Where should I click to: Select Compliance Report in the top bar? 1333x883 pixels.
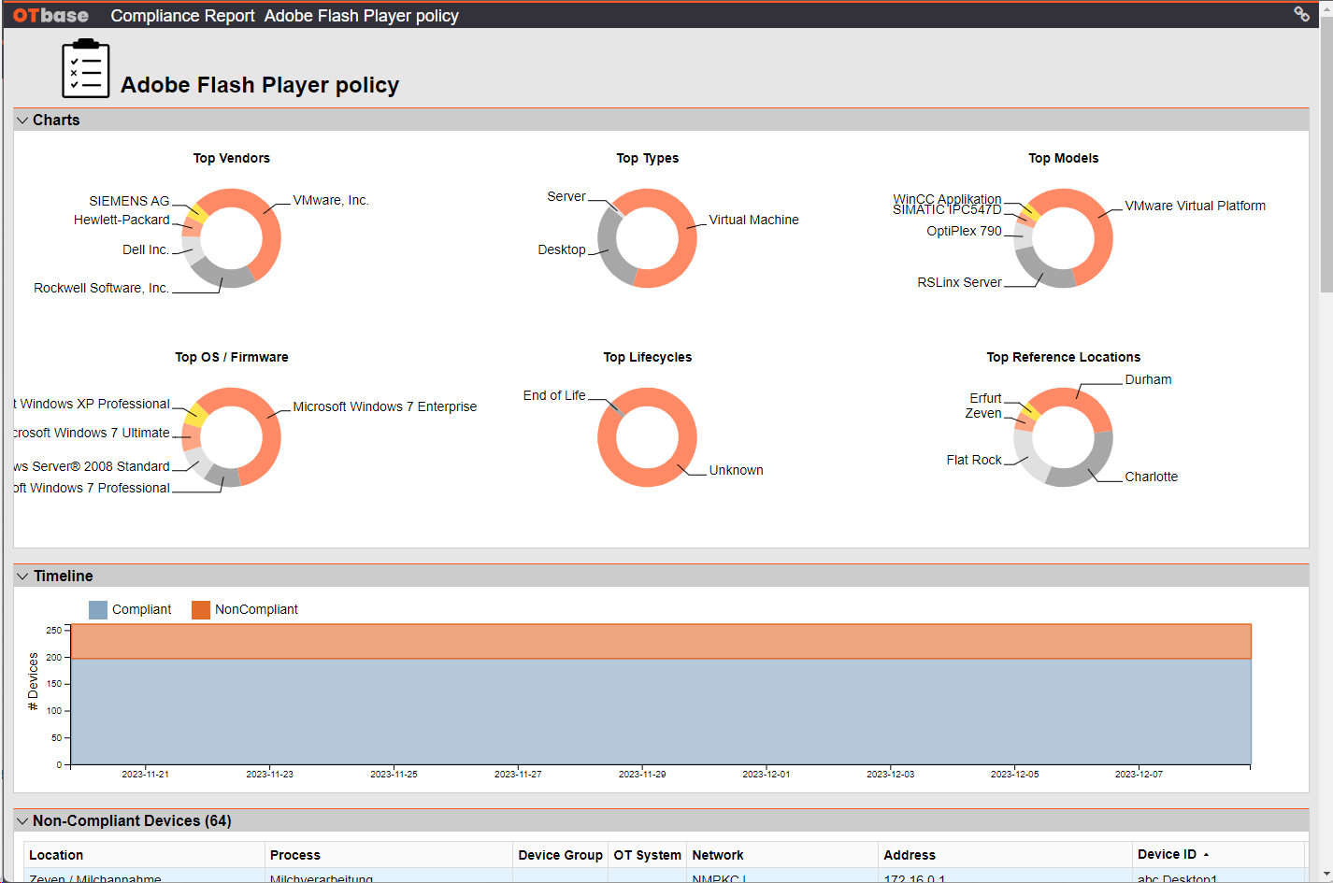pos(182,15)
